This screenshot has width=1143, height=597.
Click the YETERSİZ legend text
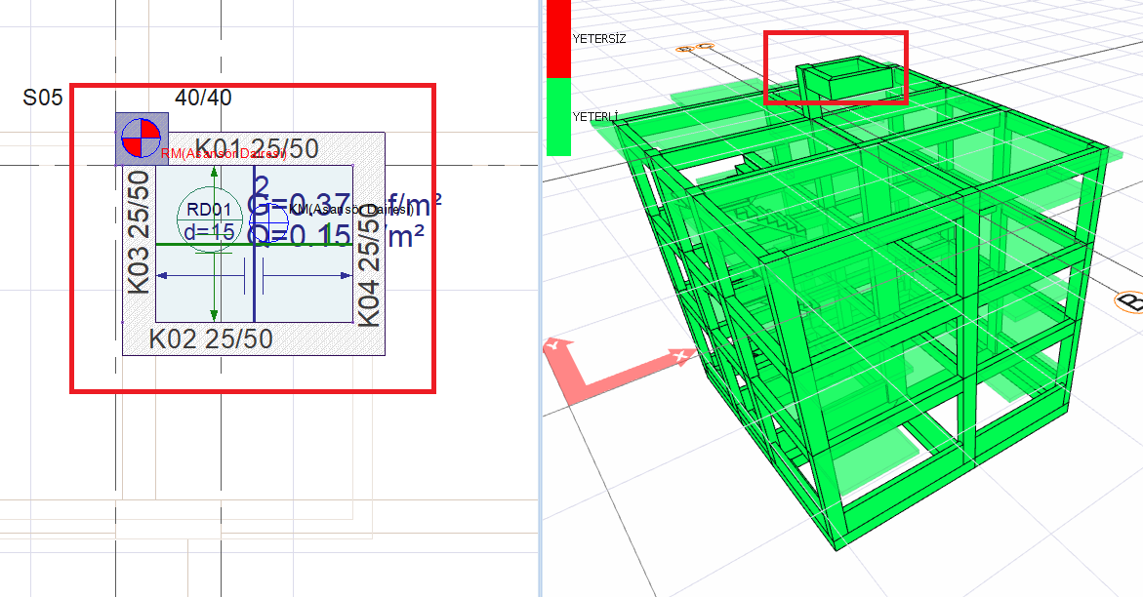tap(599, 39)
